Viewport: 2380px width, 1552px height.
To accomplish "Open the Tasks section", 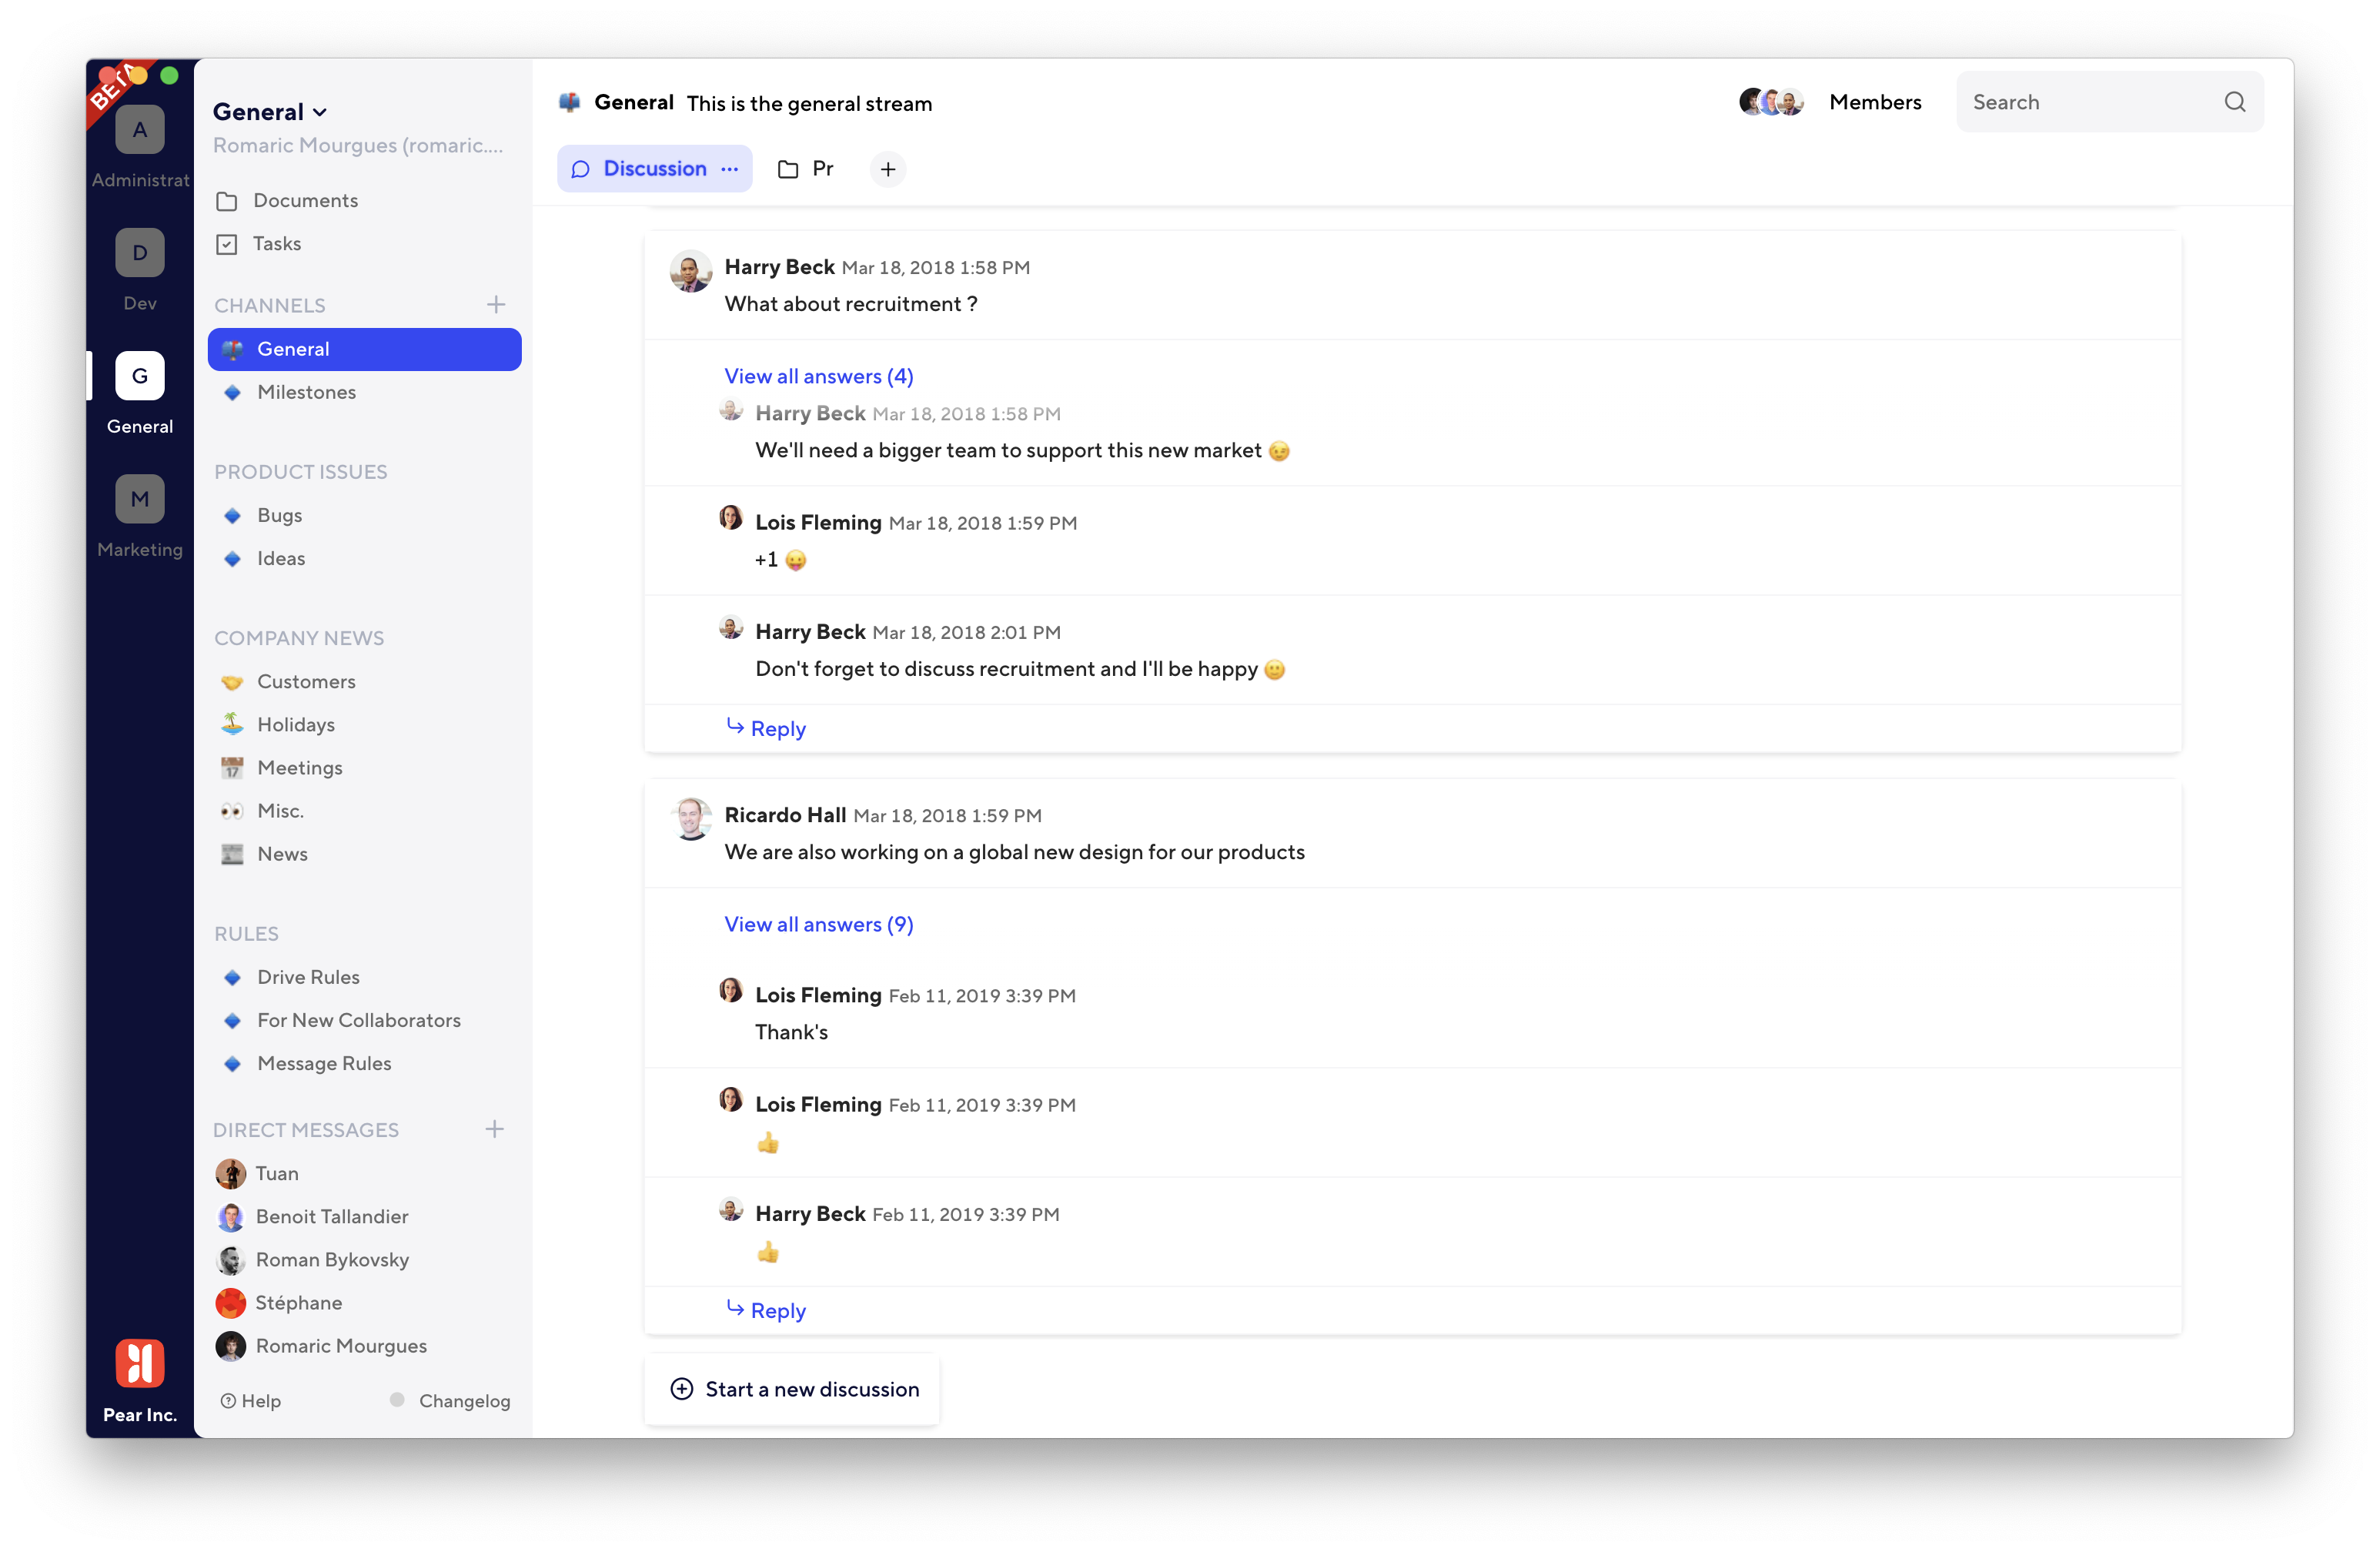I will pyautogui.click(x=277, y=243).
